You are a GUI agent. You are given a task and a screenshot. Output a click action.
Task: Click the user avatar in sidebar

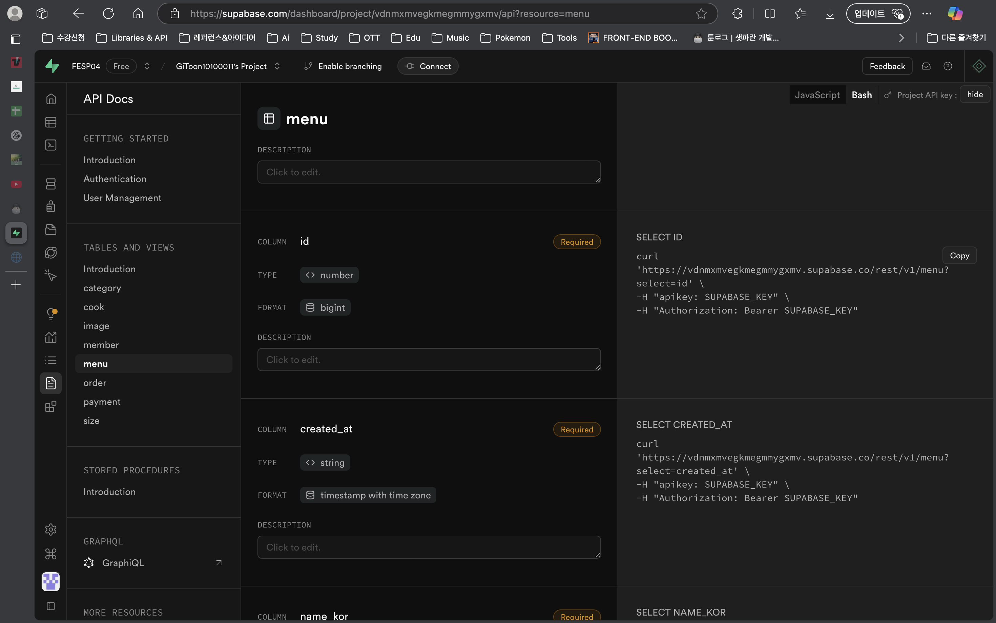[x=51, y=582]
